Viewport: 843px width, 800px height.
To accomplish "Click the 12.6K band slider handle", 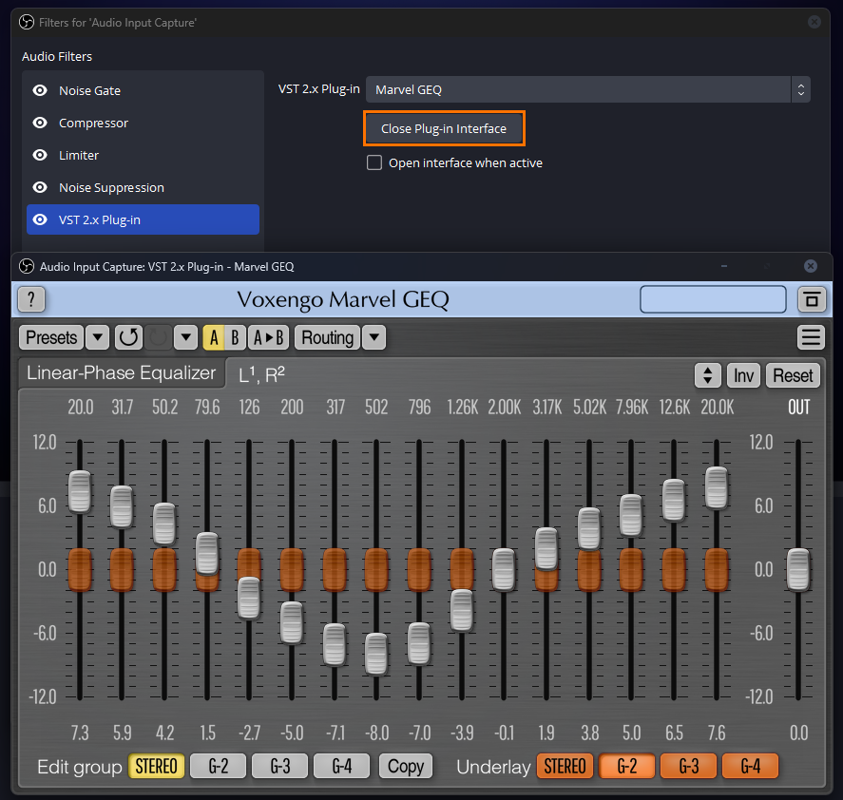I will pyautogui.click(x=674, y=500).
